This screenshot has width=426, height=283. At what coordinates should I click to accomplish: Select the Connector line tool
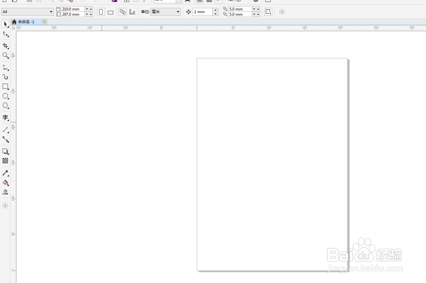point(5,139)
